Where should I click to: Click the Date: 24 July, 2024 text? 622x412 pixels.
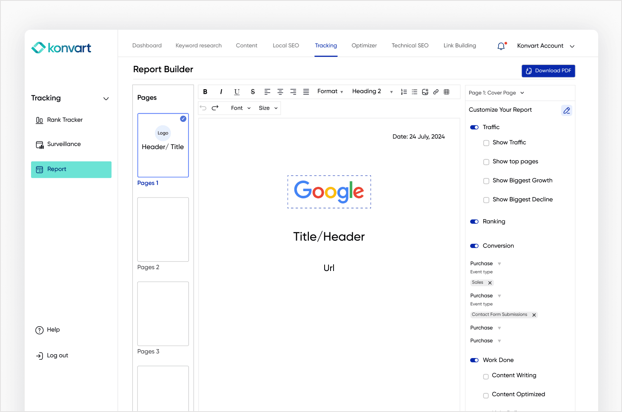419,137
